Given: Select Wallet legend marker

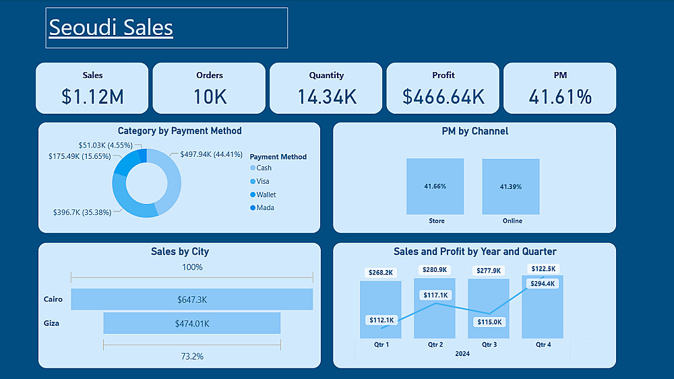Looking at the screenshot, I should [x=253, y=195].
